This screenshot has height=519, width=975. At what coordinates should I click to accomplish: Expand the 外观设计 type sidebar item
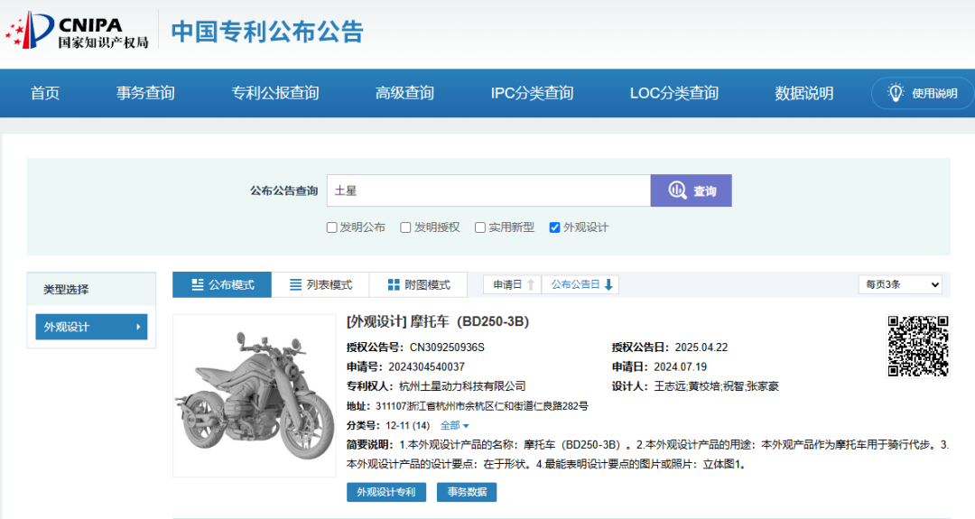point(91,327)
